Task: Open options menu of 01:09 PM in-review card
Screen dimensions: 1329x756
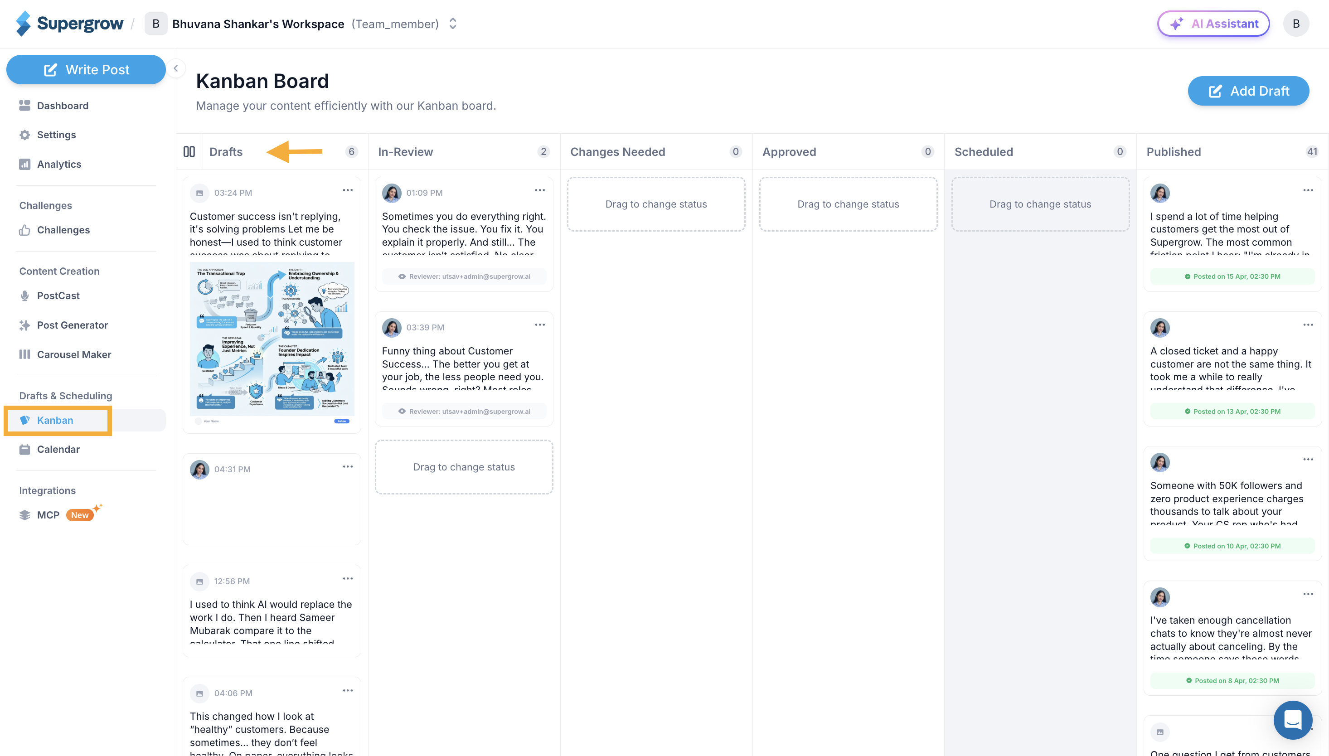Action: 540,190
